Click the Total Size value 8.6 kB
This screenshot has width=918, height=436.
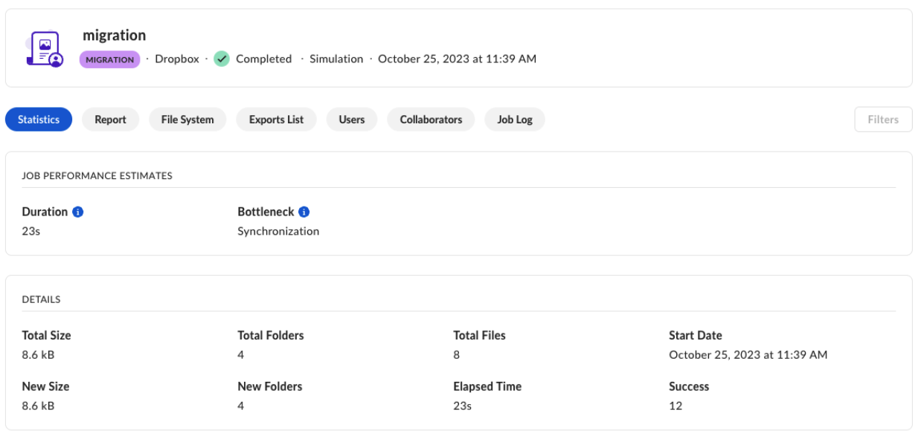(39, 355)
